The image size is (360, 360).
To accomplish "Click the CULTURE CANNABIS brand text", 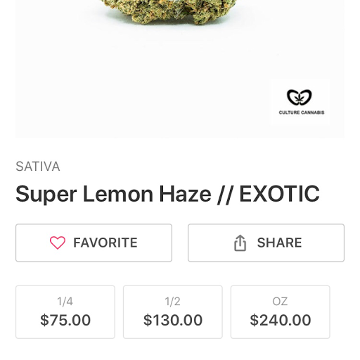I will [302, 112].
